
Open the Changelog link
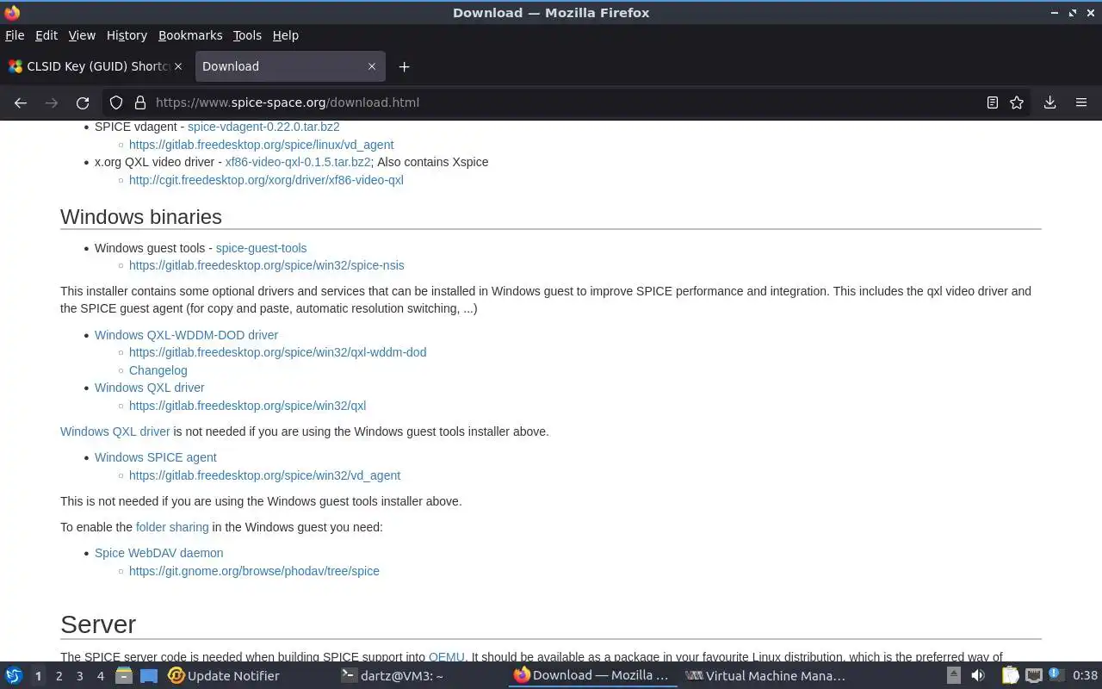(x=158, y=370)
